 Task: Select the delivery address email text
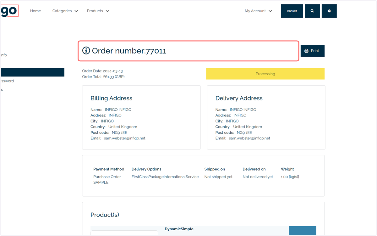coord(249,138)
